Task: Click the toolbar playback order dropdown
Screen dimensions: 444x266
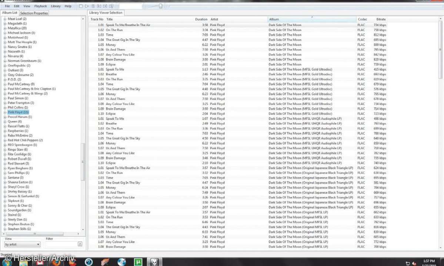Action: coord(131,6)
